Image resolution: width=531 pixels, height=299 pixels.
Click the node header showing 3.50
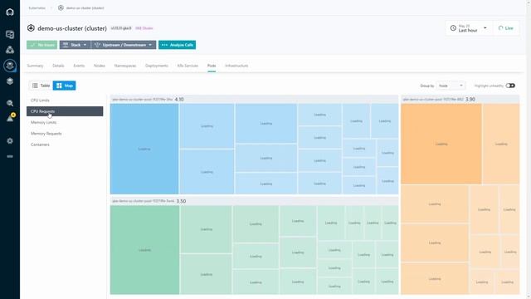[254, 201]
